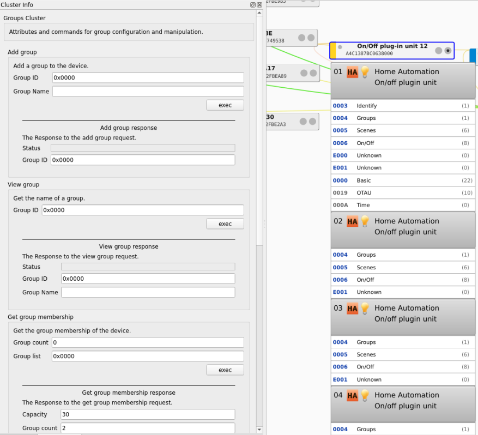Open the 0005 Scenes cluster in endpoint 01
The image size is (478, 435).
[403, 130]
